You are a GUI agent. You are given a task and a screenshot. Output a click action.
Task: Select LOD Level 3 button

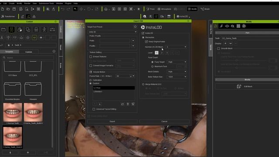[x=167, y=53]
